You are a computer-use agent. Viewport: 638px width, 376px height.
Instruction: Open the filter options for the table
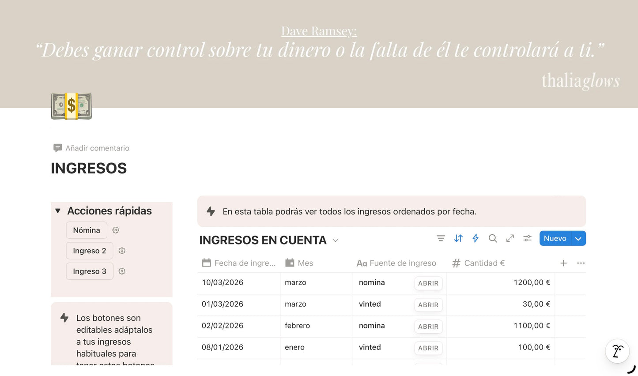click(x=441, y=238)
